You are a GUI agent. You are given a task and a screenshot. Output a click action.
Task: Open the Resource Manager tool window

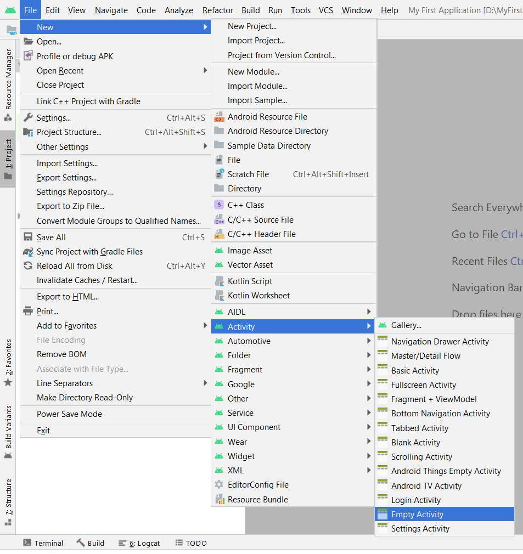click(x=8, y=86)
